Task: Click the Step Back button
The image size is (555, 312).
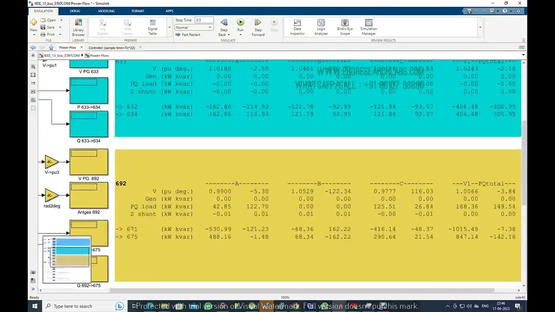Action: tap(224, 27)
